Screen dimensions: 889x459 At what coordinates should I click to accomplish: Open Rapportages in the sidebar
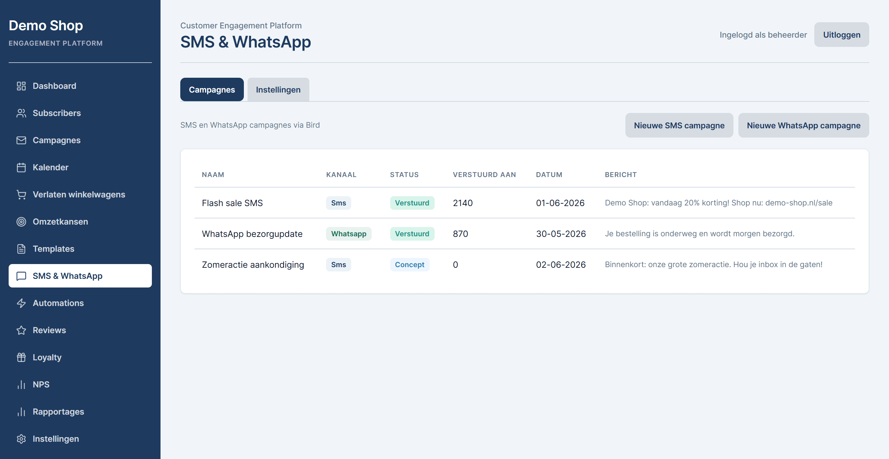80,412
